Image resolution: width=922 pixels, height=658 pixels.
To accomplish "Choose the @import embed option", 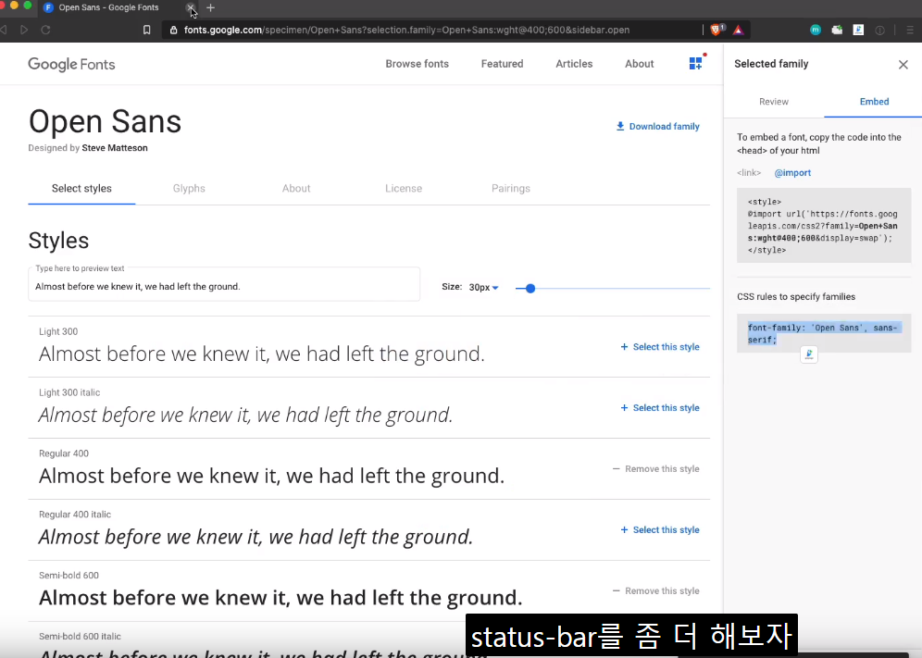I will [792, 173].
